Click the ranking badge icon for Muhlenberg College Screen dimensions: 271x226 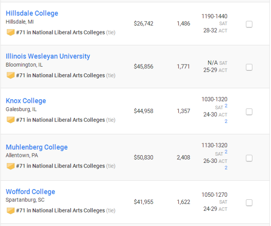10,166
